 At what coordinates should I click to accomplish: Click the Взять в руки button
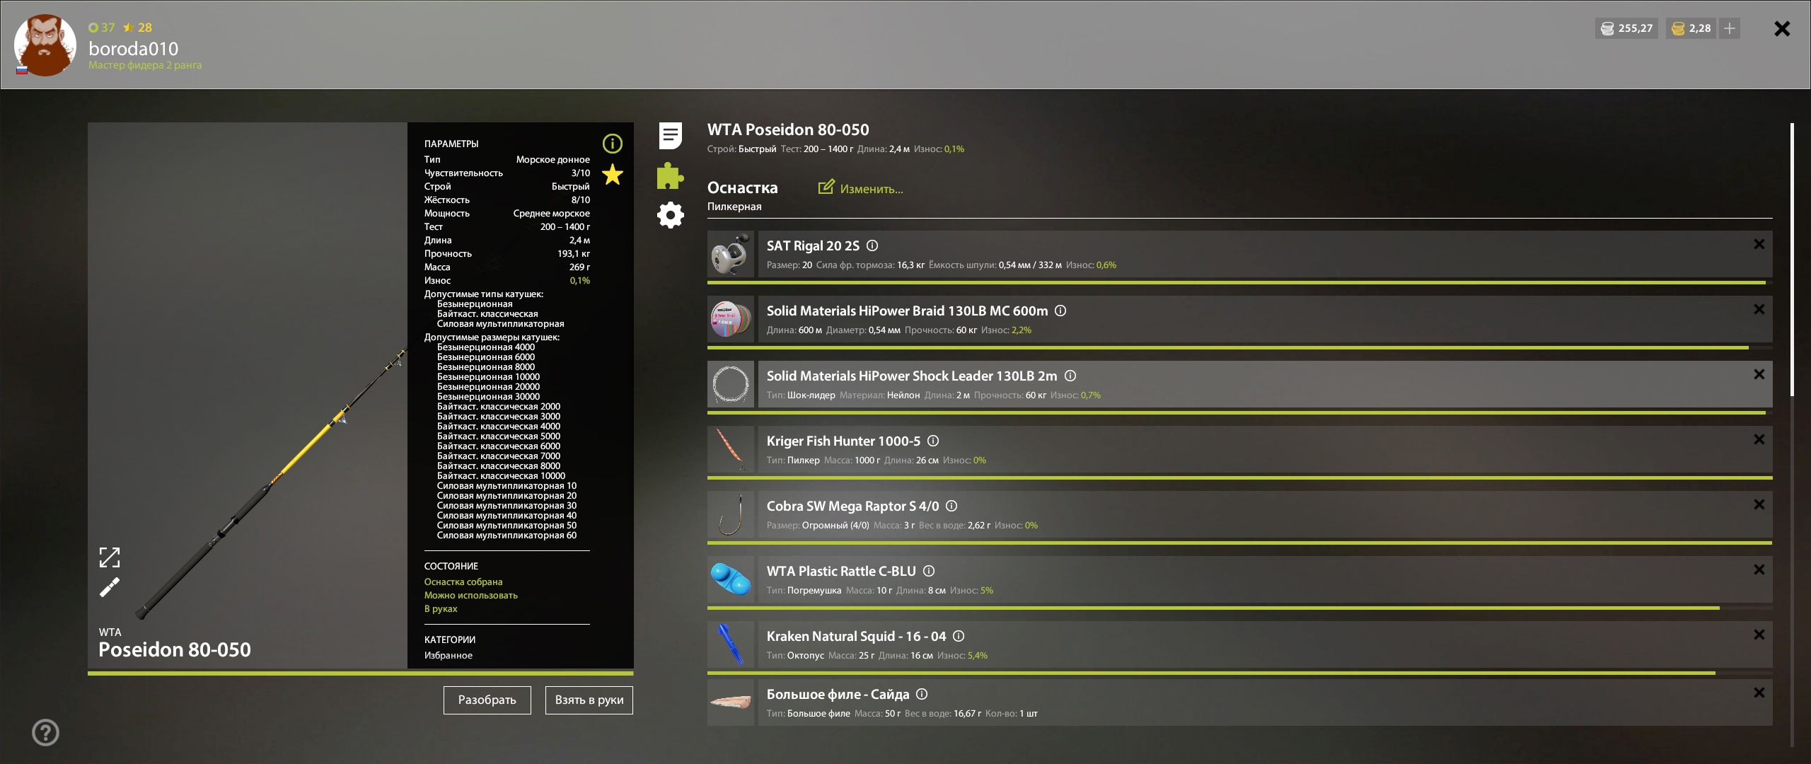[x=589, y=700]
